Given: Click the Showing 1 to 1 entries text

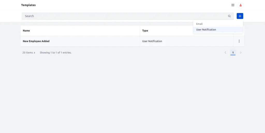Looking at the screenshot, I should tap(56, 53).
